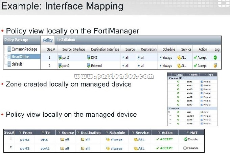Switch to the Installation tab
This screenshot has height=154, width=230.
coord(66,40)
